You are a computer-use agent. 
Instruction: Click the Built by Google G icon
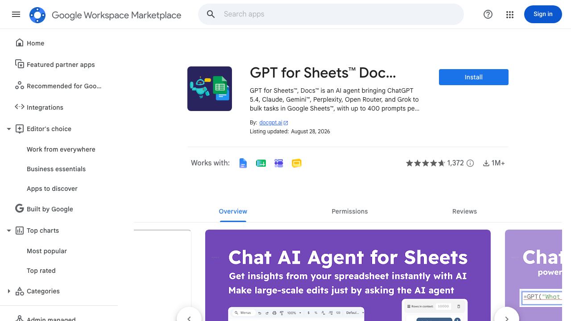(x=20, y=209)
